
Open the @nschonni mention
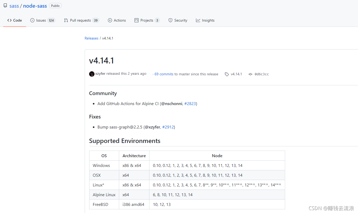[x=172, y=104]
